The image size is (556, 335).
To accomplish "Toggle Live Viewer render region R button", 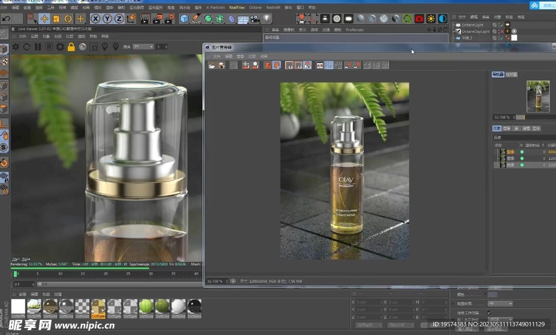I will [x=49, y=47].
